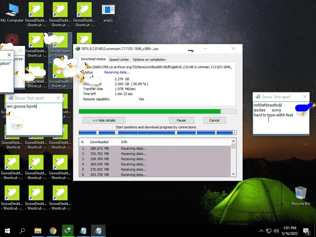The image size is (316, 237).
Task: Minimize the IDM download dialog
Action: click(205, 48)
